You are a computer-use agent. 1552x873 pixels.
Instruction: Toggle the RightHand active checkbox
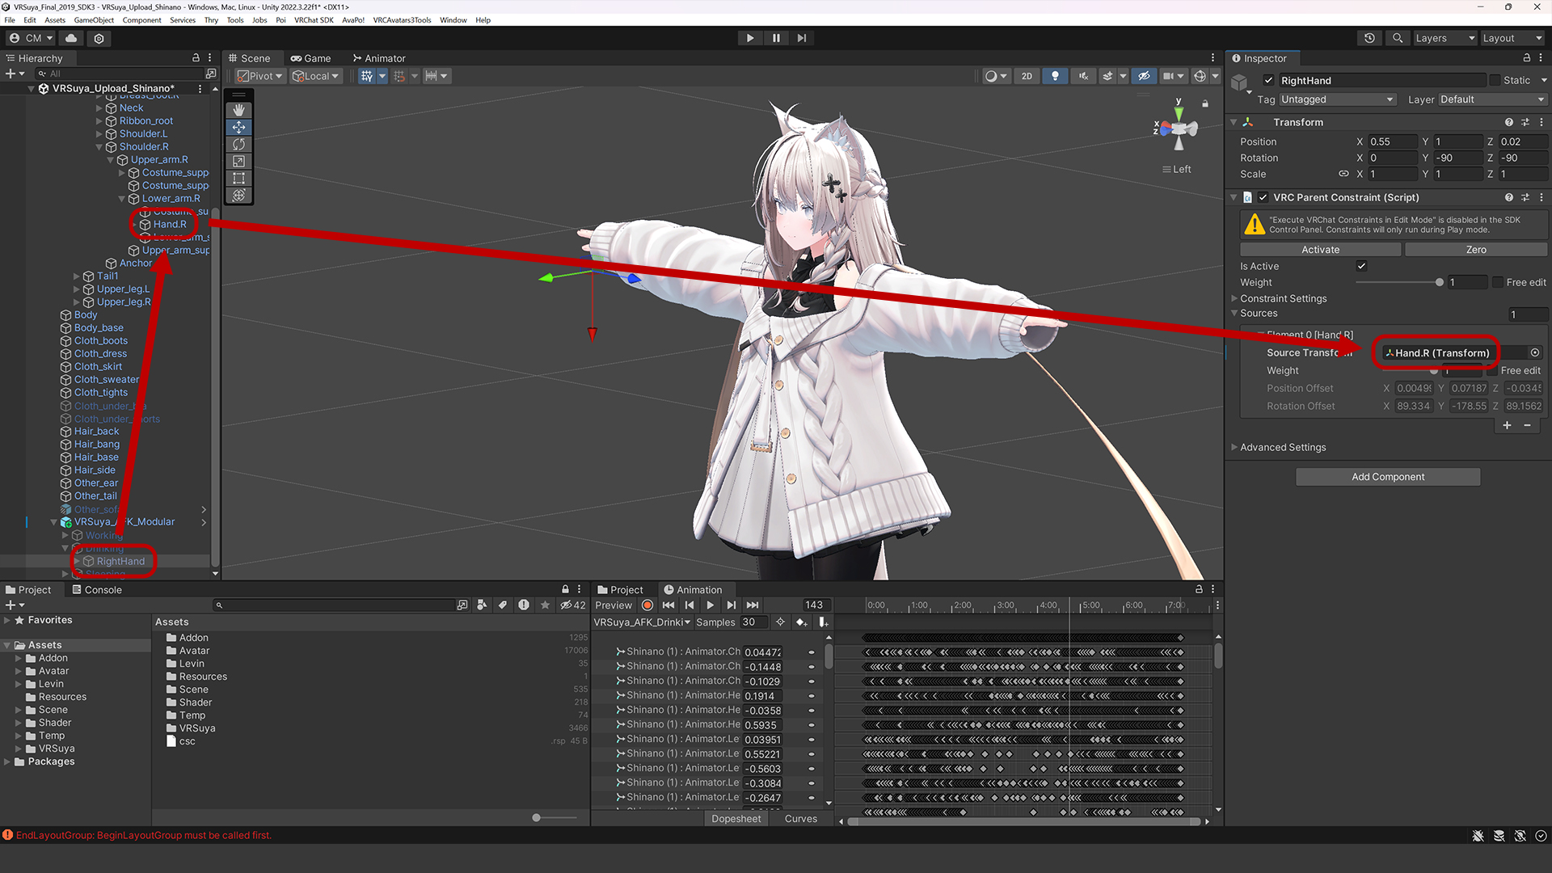[x=1268, y=80]
